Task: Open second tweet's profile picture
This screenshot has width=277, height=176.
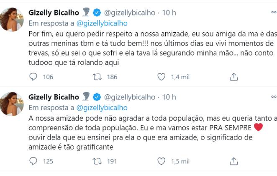Action: (x=11, y=104)
